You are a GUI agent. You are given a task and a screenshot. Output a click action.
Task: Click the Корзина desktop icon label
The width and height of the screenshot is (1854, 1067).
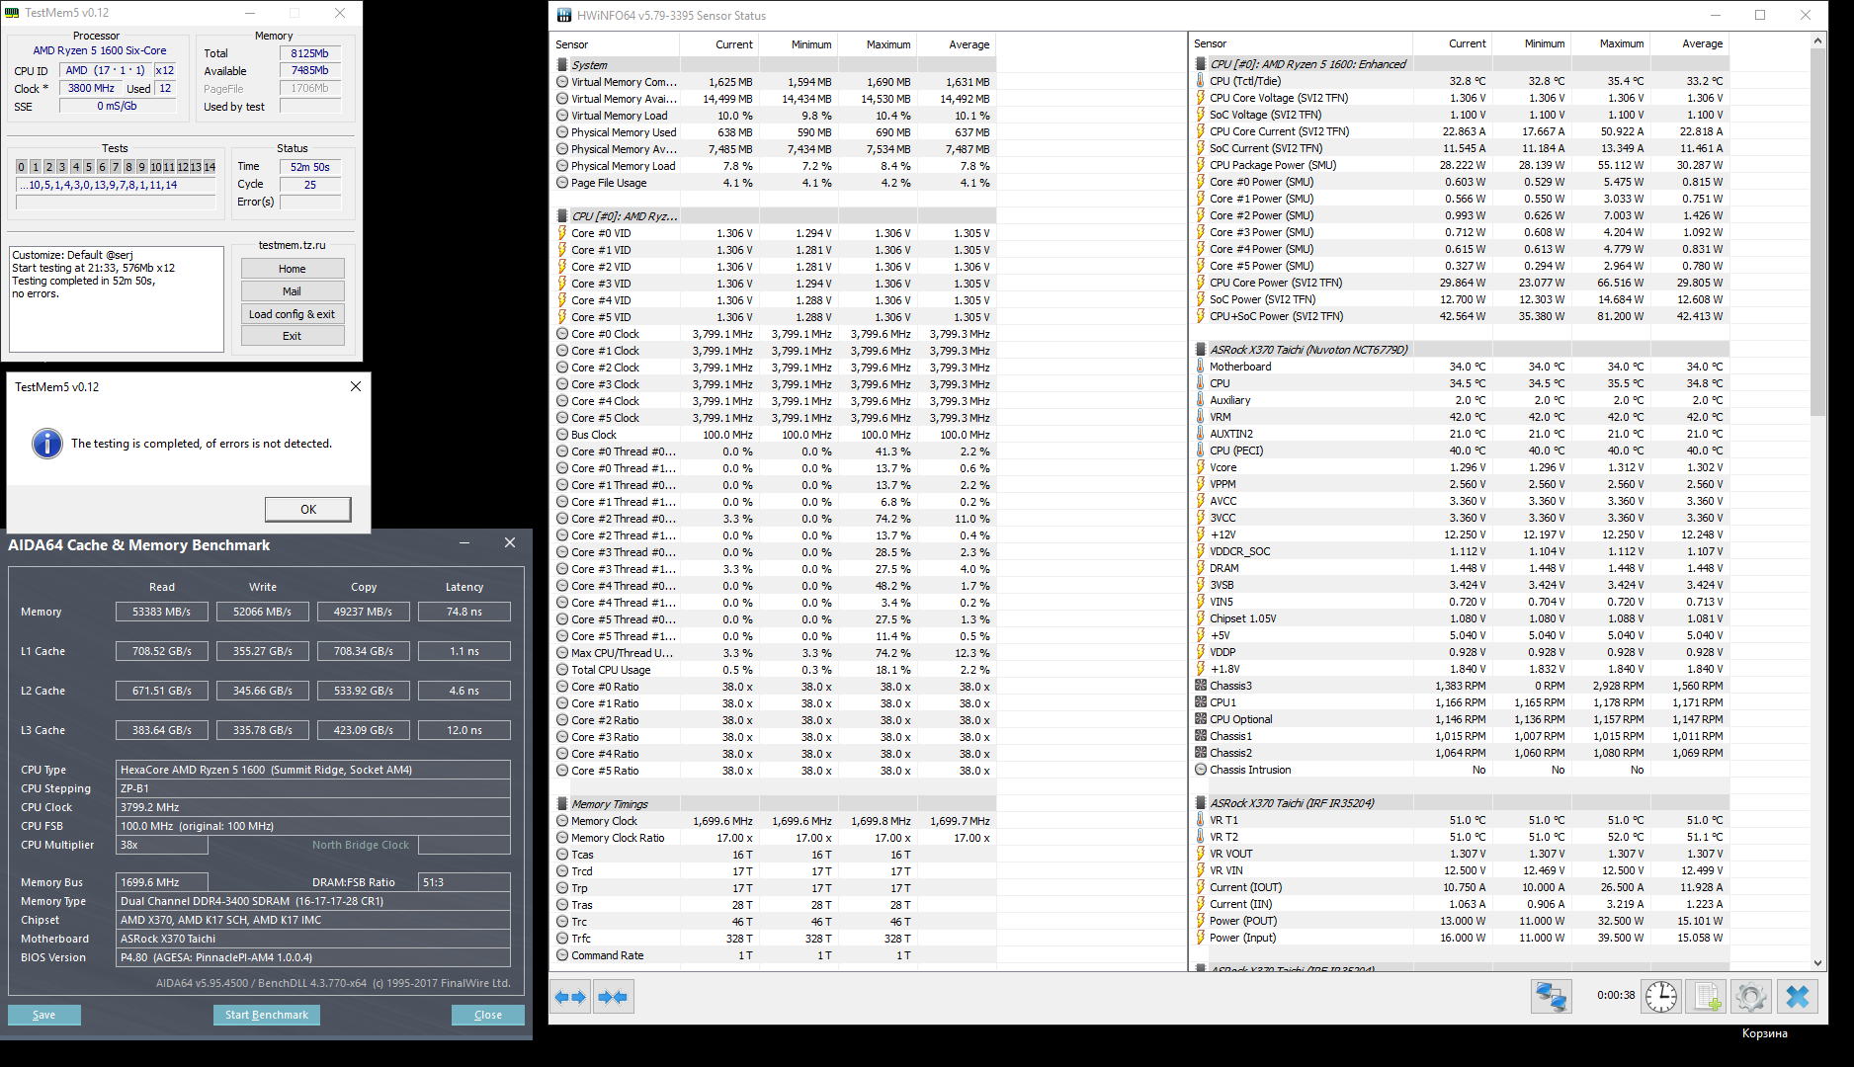[x=1764, y=1033]
